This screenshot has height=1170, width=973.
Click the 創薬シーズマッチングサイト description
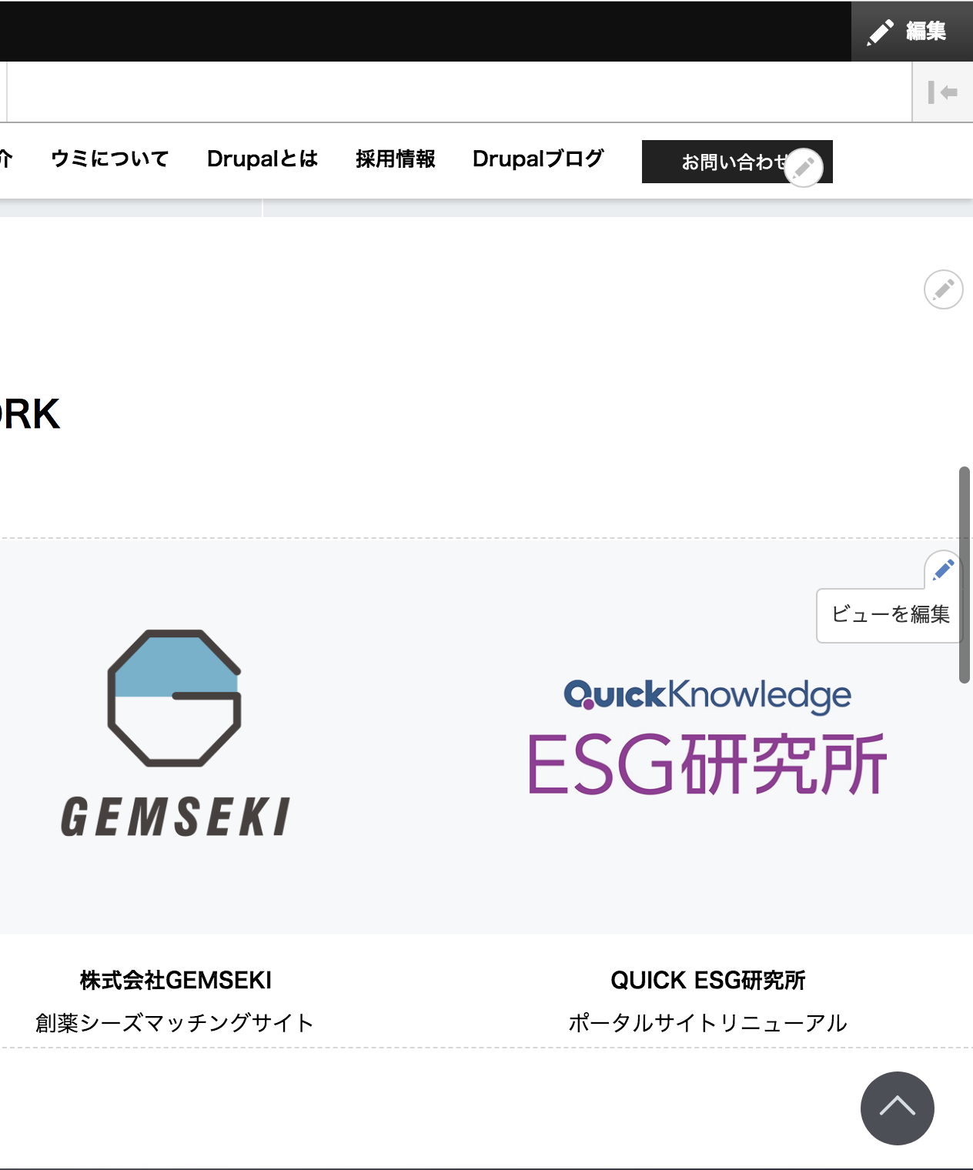[175, 1023]
